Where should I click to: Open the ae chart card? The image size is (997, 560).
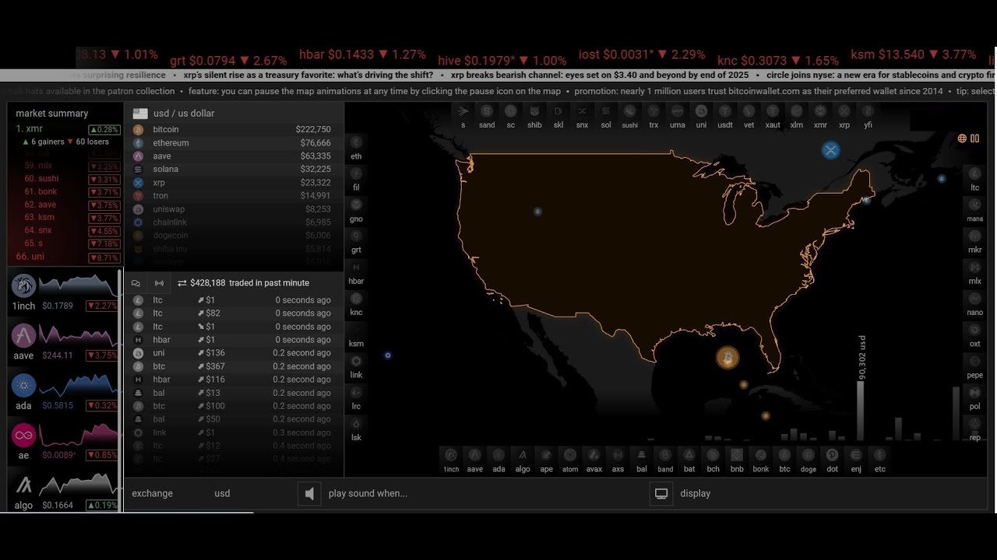64,441
